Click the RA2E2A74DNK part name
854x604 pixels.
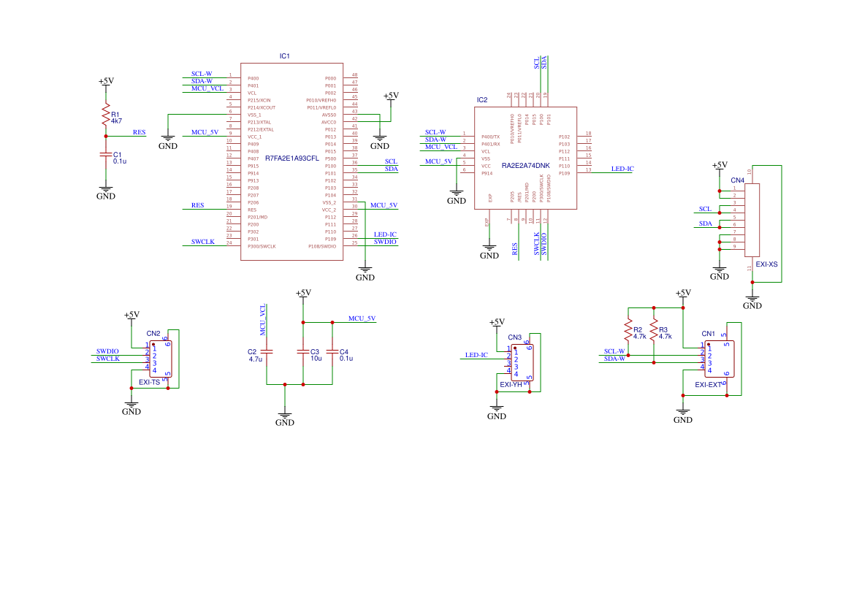525,166
